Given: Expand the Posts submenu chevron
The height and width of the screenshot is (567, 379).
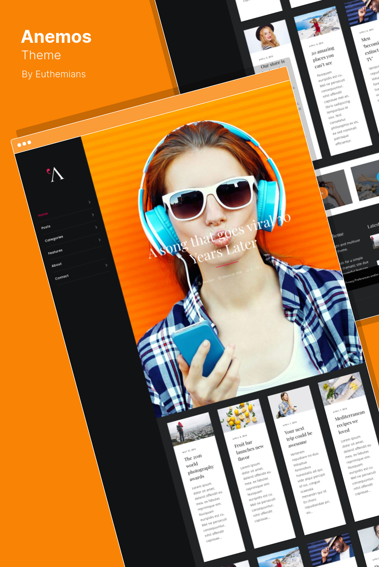Looking at the screenshot, I should (93, 215).
